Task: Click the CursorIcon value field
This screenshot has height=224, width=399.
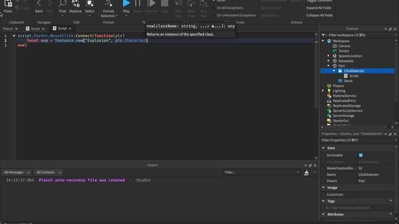Action: tap(376, 195)
